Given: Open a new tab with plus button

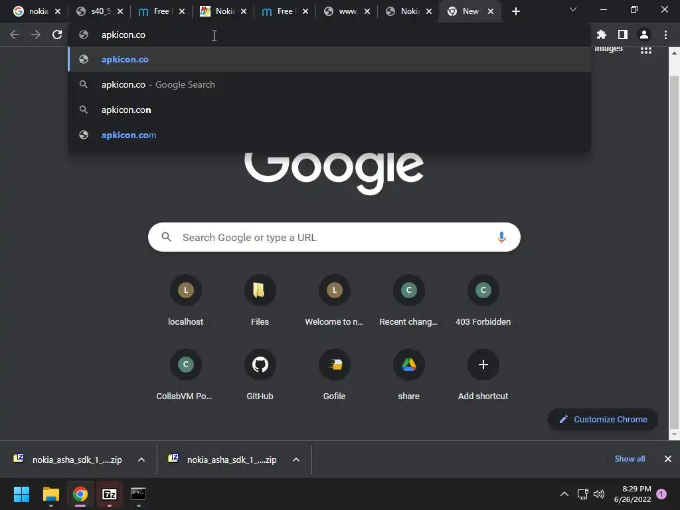Looking at the screenshot, I should (x=515, y=12).
